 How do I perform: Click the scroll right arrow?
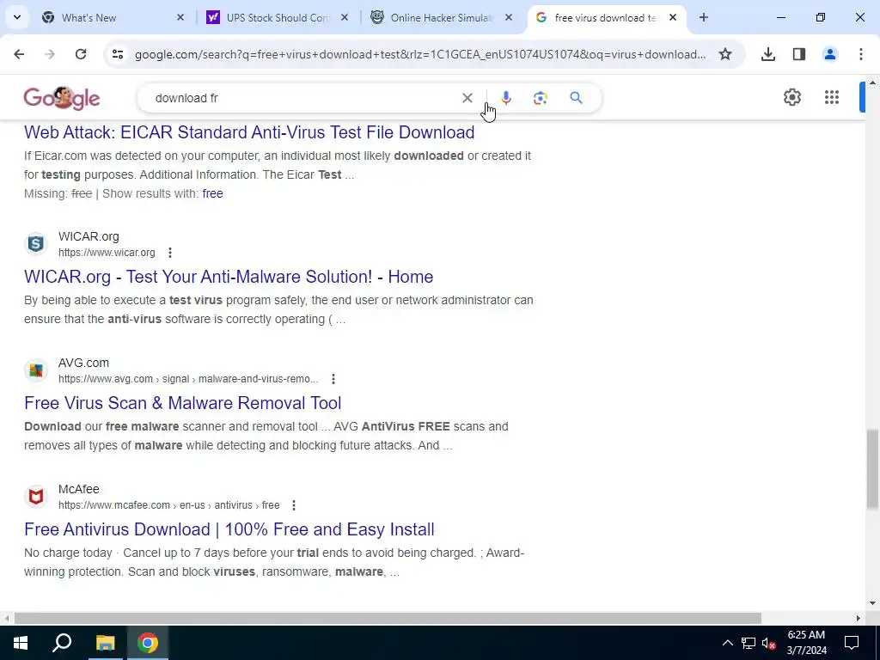(858, 619)
